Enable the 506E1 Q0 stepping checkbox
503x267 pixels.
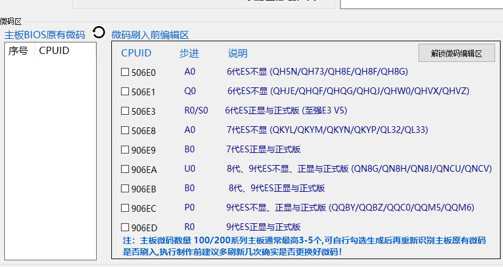(125, 92)
